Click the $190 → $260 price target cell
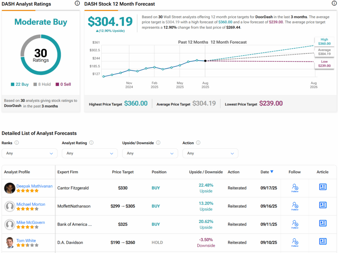Image resolution: width=338 pixels, height=253 pixels. [123, 242]
